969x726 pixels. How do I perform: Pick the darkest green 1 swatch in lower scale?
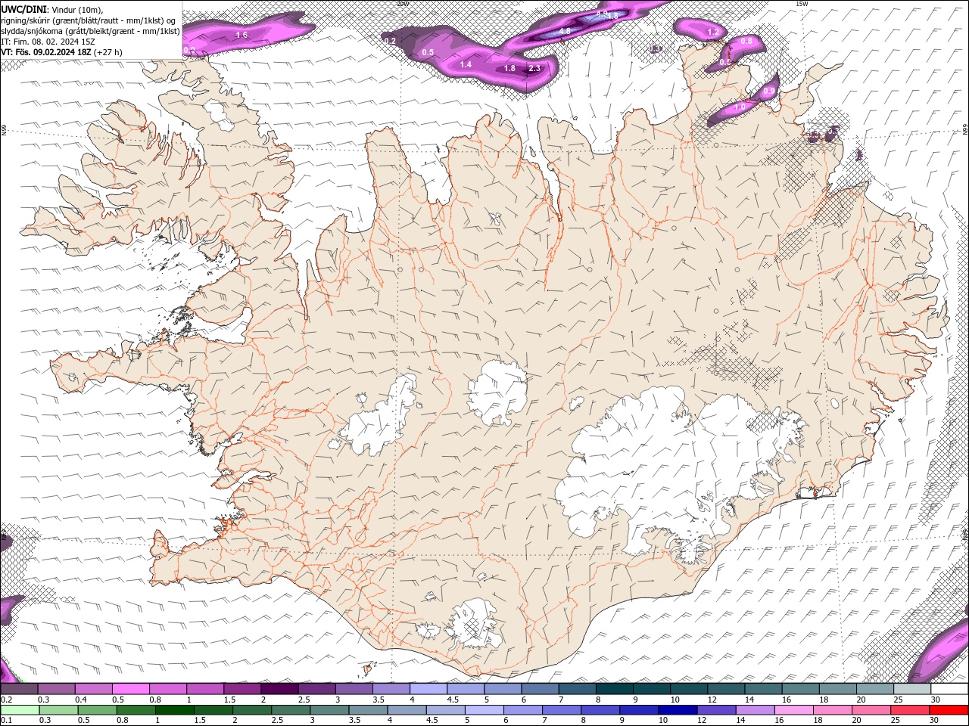[174, 709]
